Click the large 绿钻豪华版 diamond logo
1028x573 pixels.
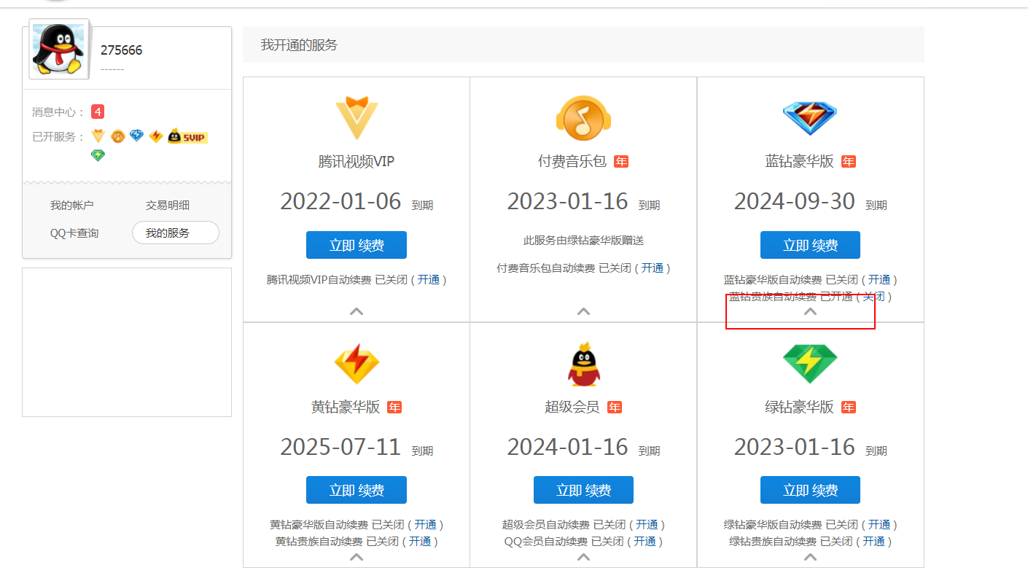coord(810,363)
